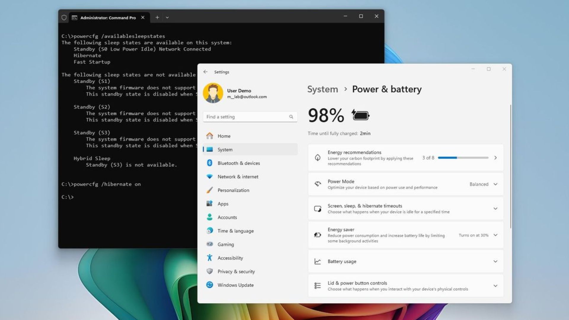Click the Apps icon in sidebar
Screen dimensions: 569x320
210,204
